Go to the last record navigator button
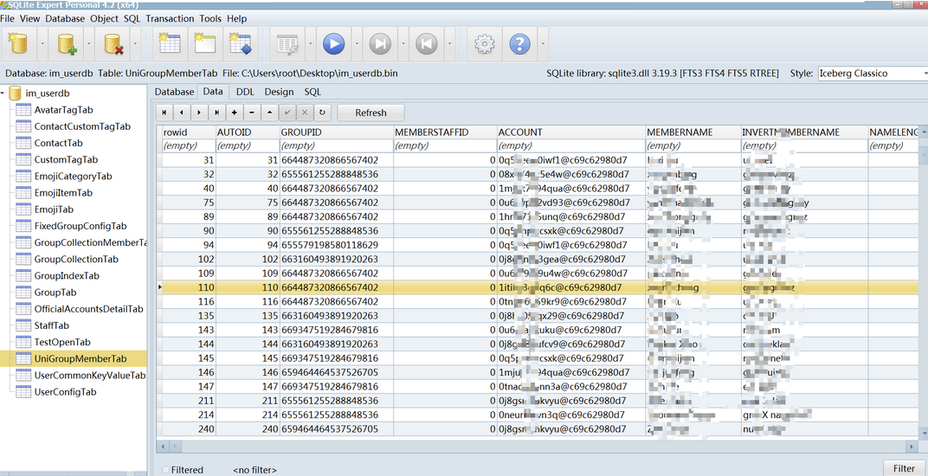 [217, 113]
